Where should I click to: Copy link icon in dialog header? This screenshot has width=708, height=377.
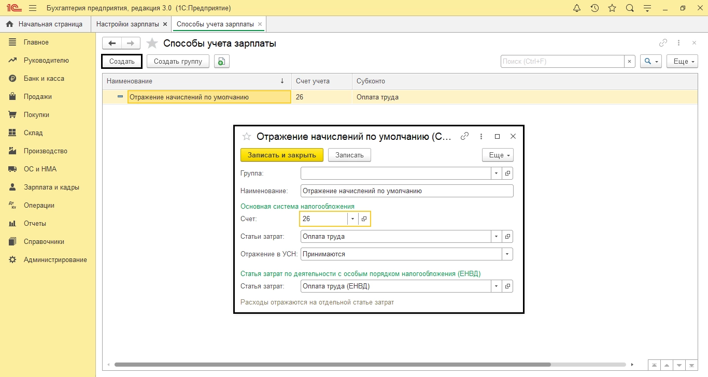point(465,136)
